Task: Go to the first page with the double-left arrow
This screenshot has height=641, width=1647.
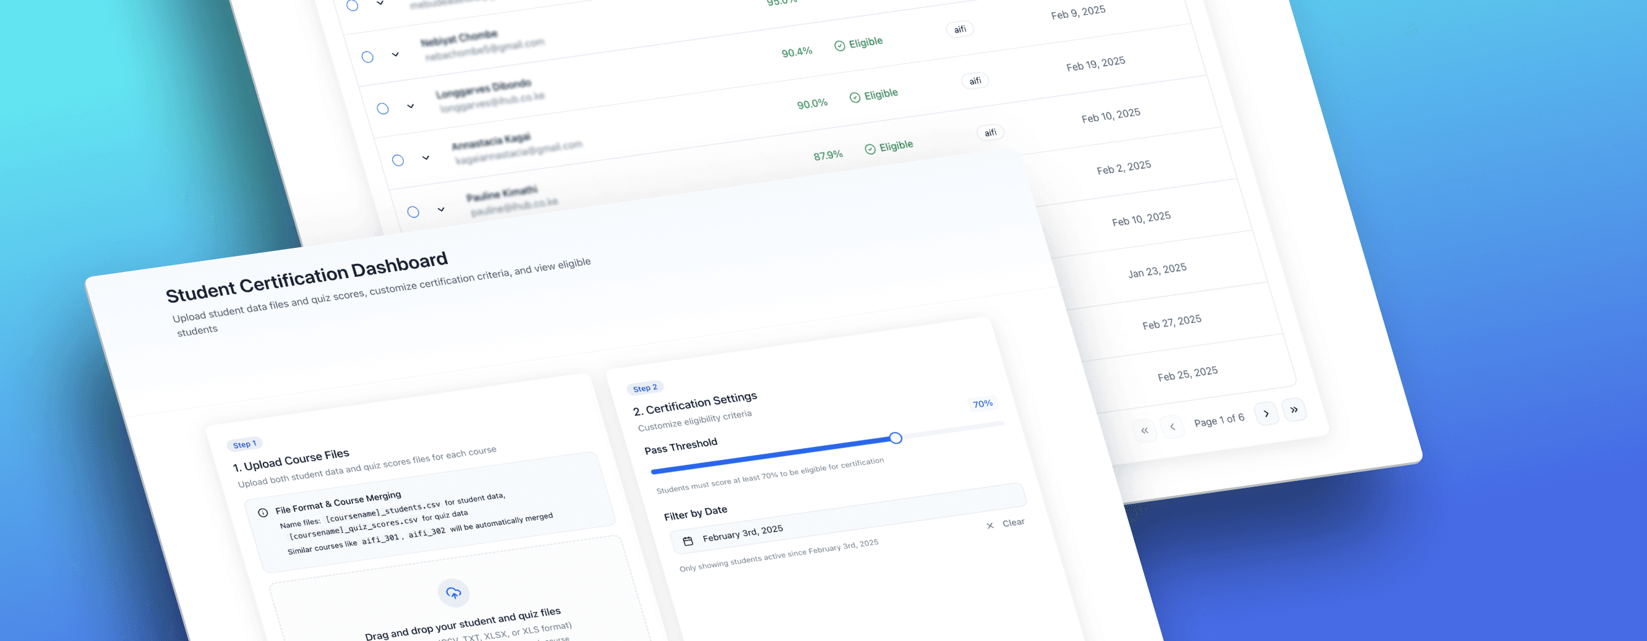Action: (1144, 430)
